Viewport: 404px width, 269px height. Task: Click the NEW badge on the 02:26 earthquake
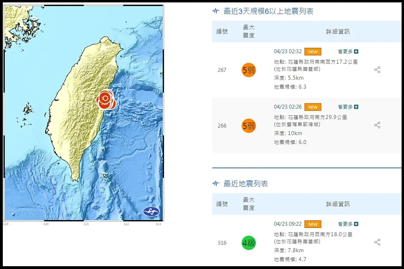313,107
